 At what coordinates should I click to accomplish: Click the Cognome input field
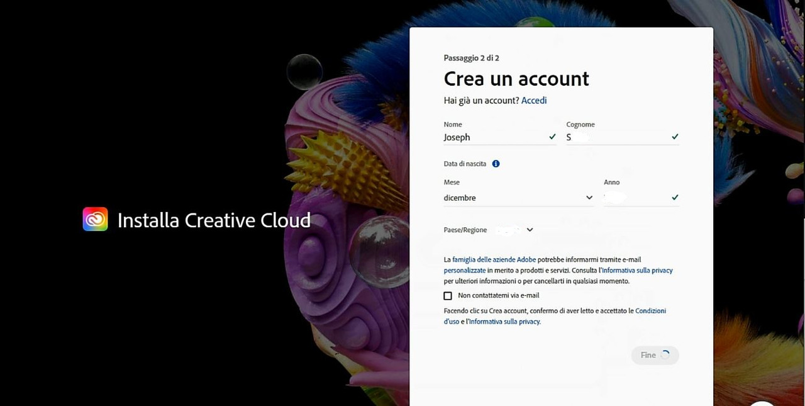coord(623,137)
